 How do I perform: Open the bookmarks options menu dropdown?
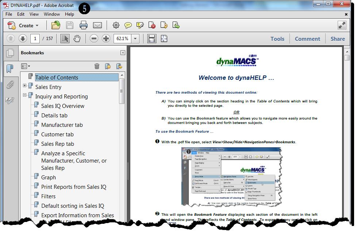click(x=25, y=66)
